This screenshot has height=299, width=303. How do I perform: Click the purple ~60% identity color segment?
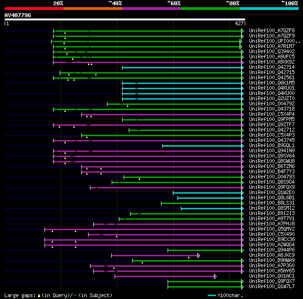pos(151,9)
